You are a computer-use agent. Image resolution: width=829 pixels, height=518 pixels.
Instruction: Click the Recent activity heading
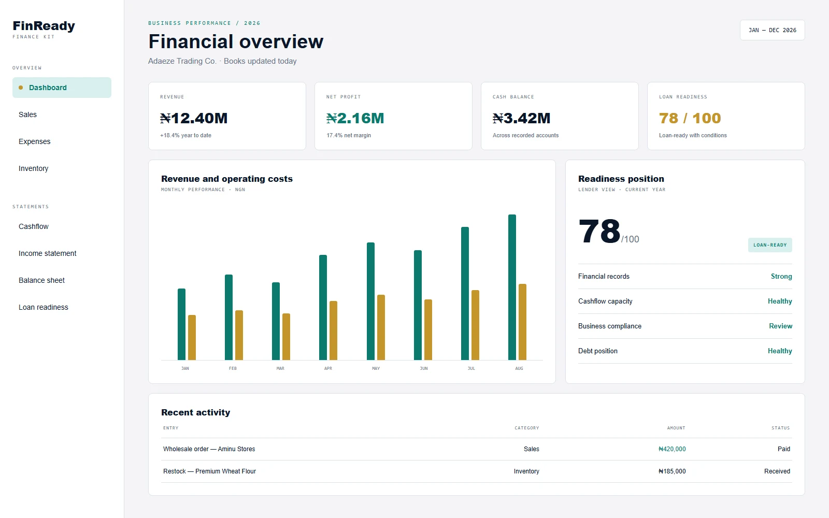coord(196,412)
